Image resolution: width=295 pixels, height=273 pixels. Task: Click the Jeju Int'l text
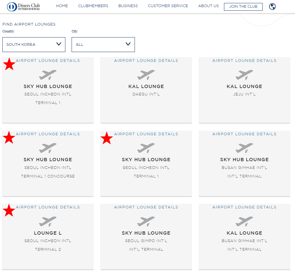pos(244,94)
